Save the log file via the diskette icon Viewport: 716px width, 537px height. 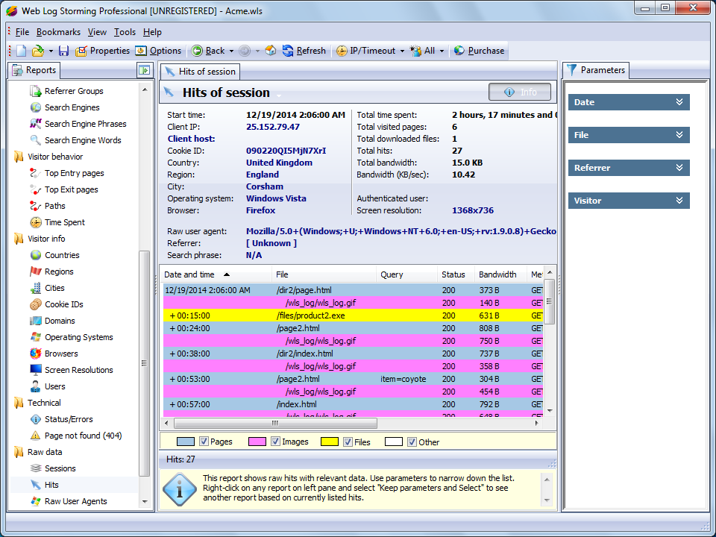point(63,51)
